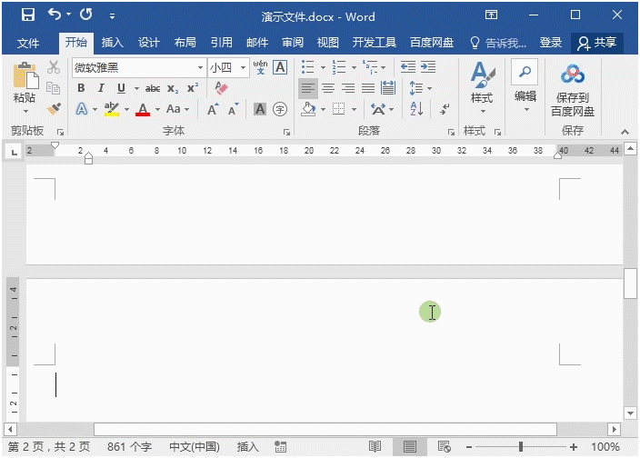Click Show/Hide paragraph marks icon
This screenshot has height=458, width=640.
point(445,109)
